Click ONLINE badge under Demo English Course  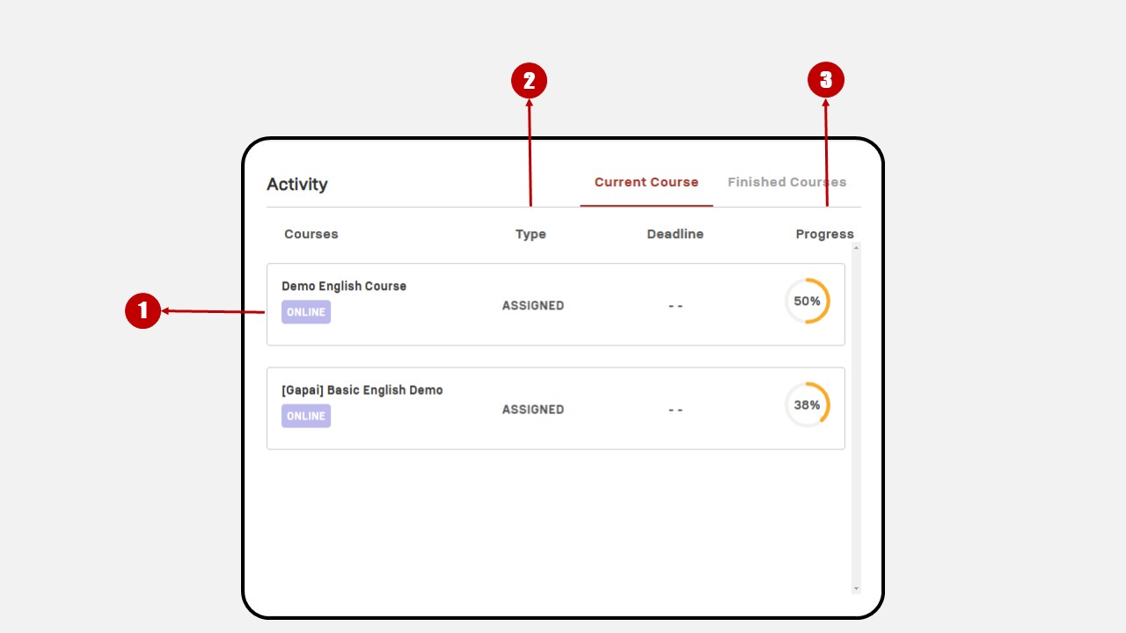coord(306,312)
